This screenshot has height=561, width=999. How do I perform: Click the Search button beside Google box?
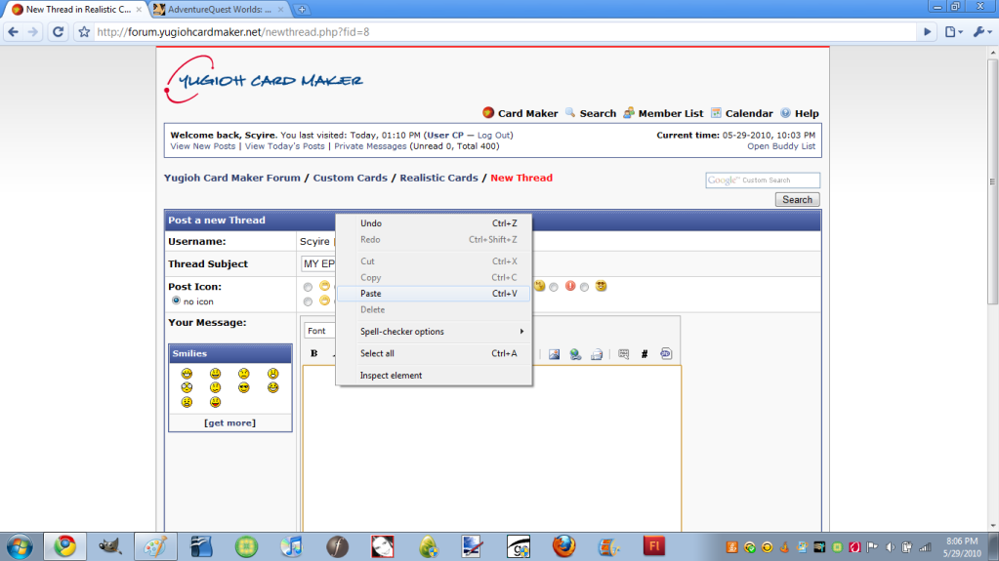tap(797, 199)
